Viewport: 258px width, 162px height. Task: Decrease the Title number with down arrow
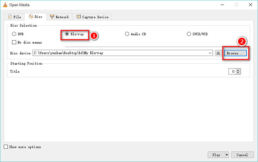pos(238,73)
